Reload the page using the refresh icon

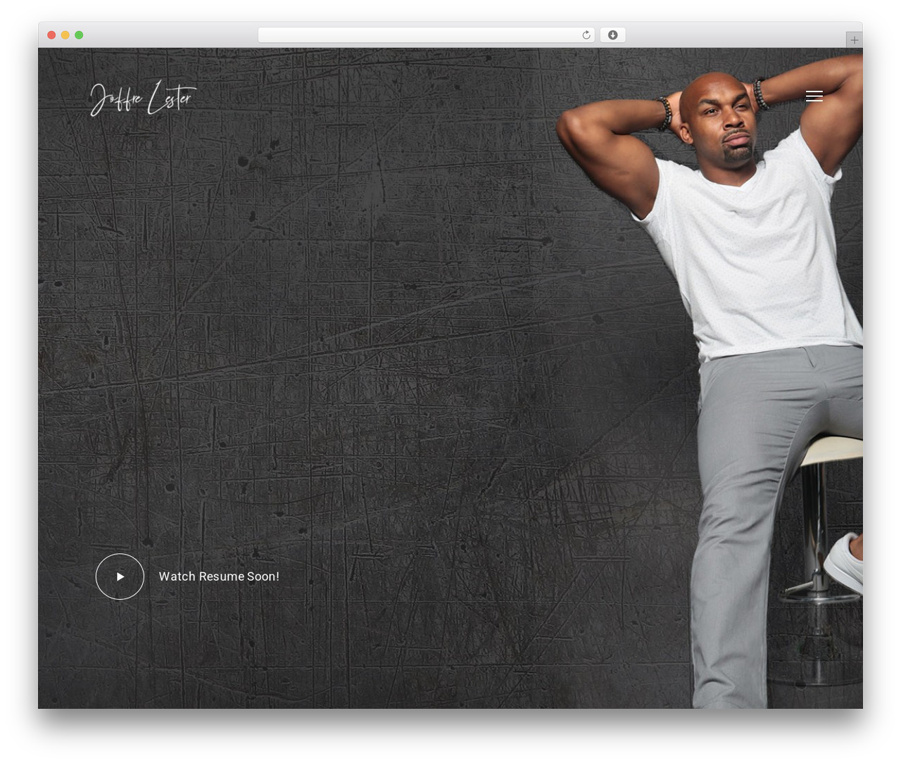[x=586, y=35]
